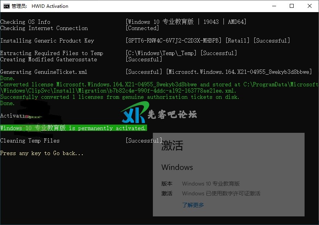Click the [Connected] internet status text
The height and width of the screenshot is (225, 319).
click(x=142, y=28)
